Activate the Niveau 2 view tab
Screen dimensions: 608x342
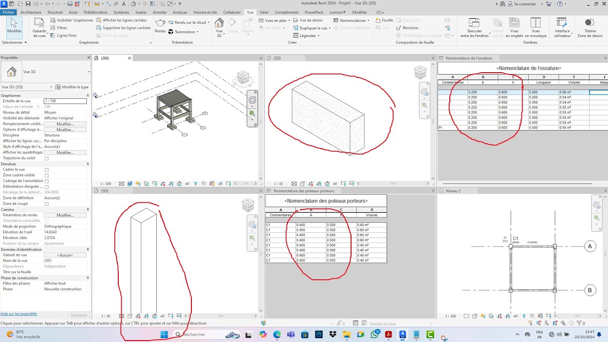[x=453, y=191]
